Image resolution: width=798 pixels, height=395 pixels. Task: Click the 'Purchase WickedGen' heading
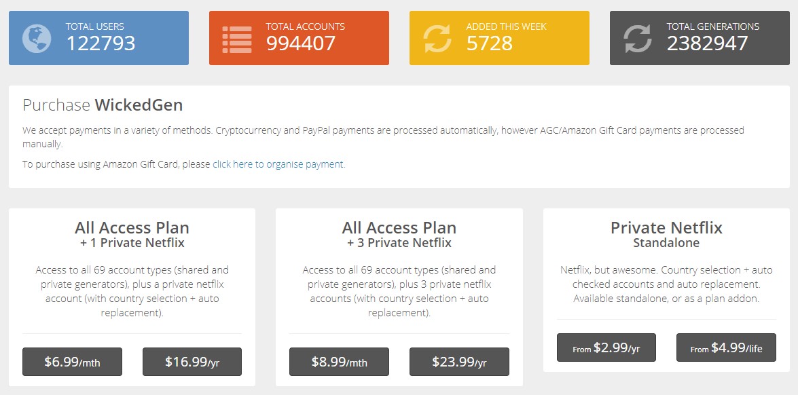click(103, 105)
